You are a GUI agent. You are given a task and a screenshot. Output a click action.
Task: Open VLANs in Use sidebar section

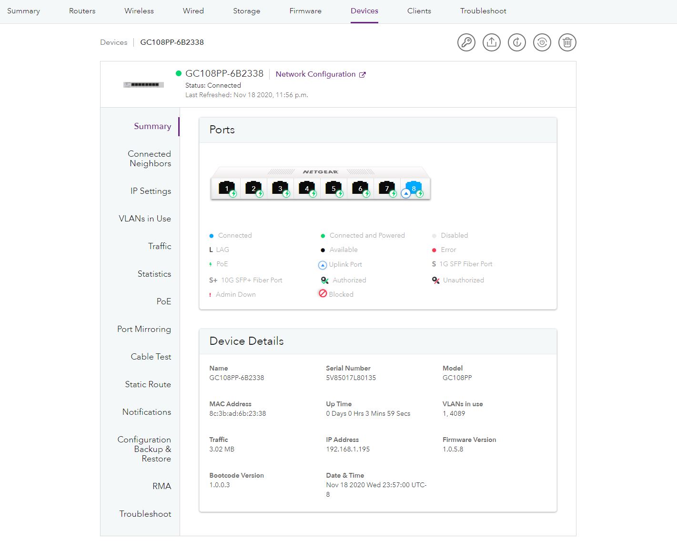pyautogui.click(x=145, y=219)
